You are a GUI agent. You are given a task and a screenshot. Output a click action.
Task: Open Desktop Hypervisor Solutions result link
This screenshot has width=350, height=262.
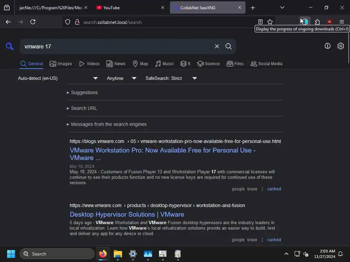point(127,214)
